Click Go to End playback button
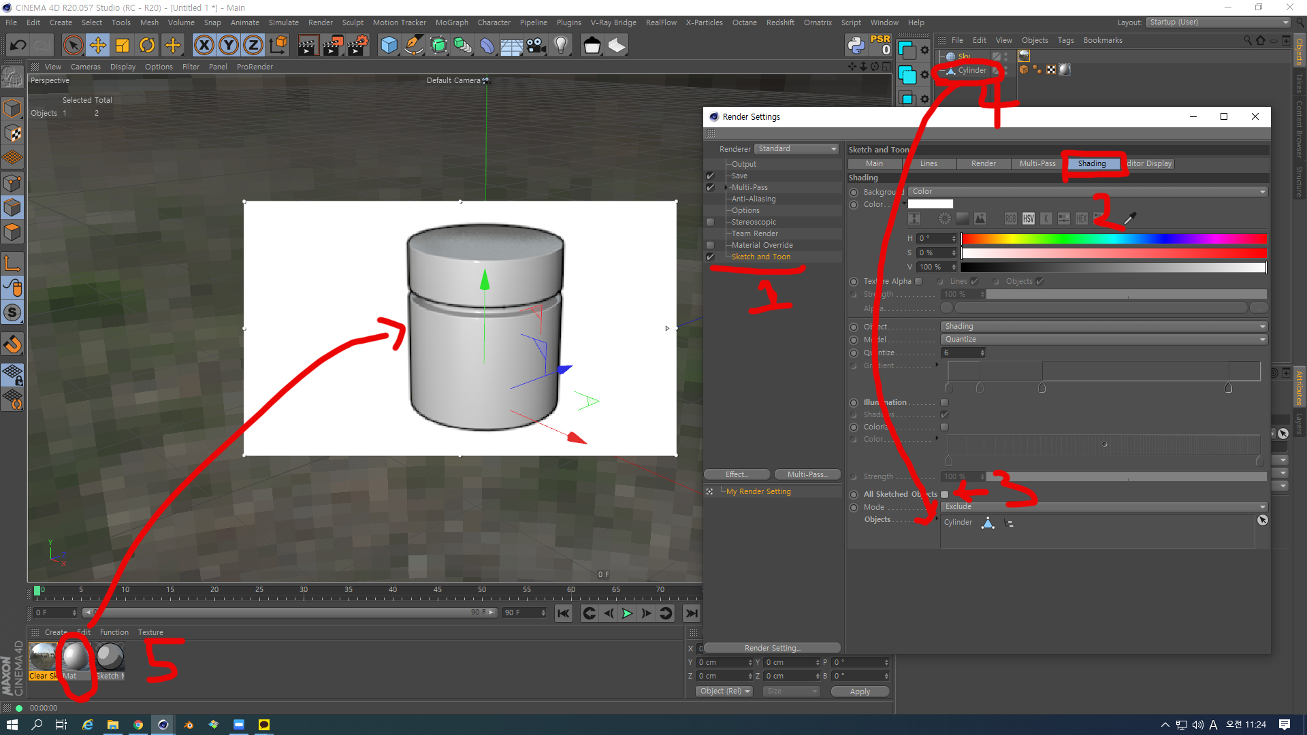 pos(692,613)
